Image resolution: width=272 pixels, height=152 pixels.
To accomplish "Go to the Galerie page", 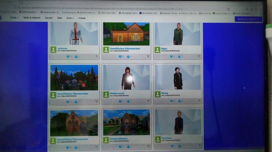I will 49,18.
